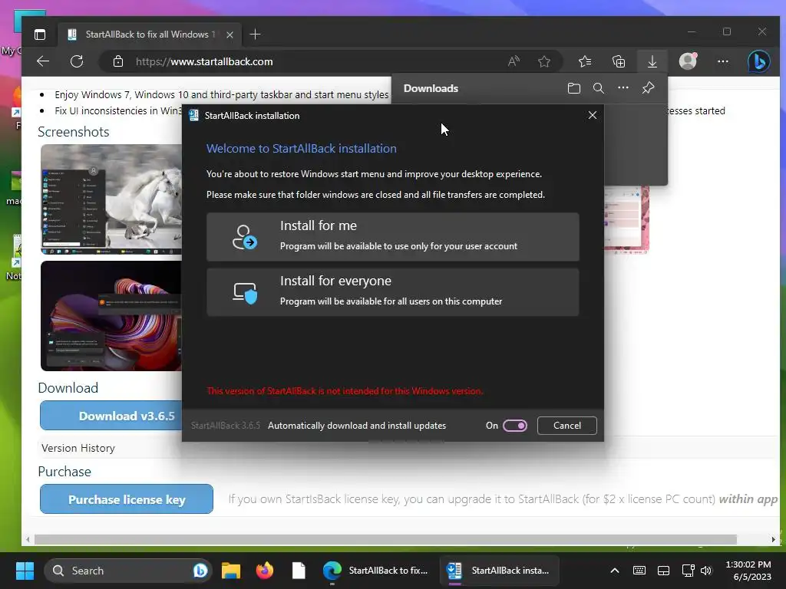This screenshot has height=589, width=786.
Task: Open the touch keyboard tray icon
Action: 639,571
